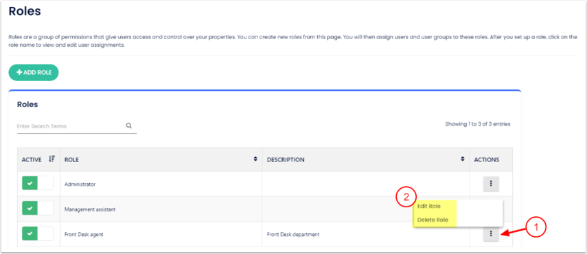Open the Management assistant role name
The image size is (587, 254).
coord(90,209)
